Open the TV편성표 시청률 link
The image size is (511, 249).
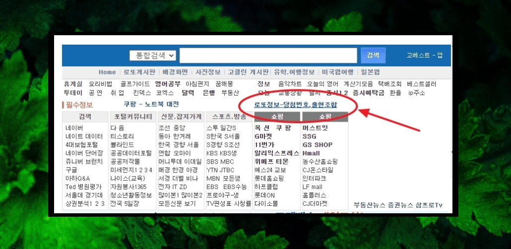coord(229,204)
